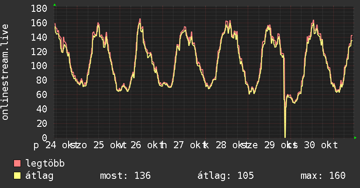Click the yellow 'átlag' legend color swatch
Image resolution: width=360 pixels, height=188 pixels.
point(17,175)
